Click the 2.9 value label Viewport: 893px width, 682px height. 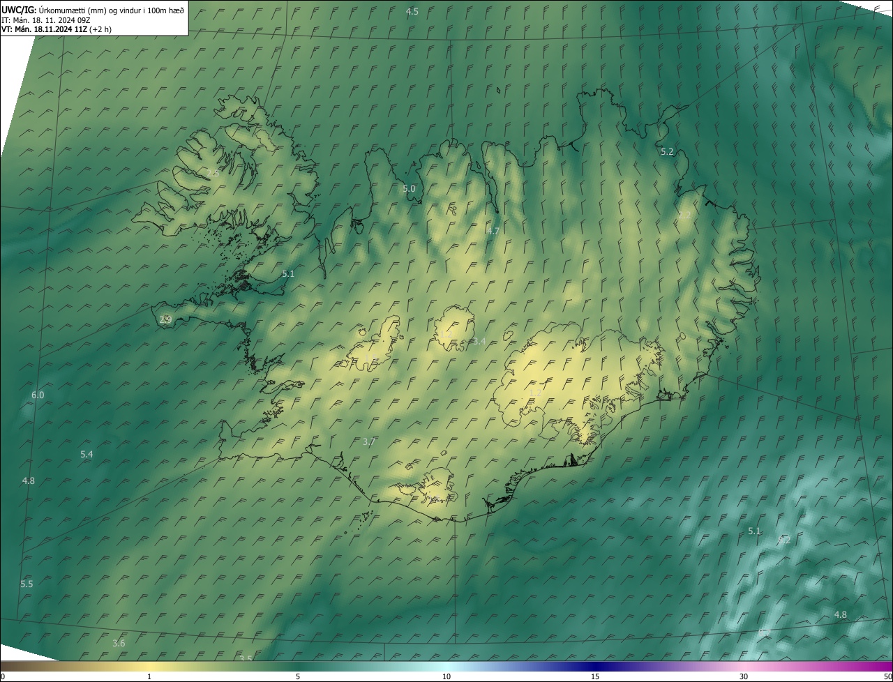165,319
